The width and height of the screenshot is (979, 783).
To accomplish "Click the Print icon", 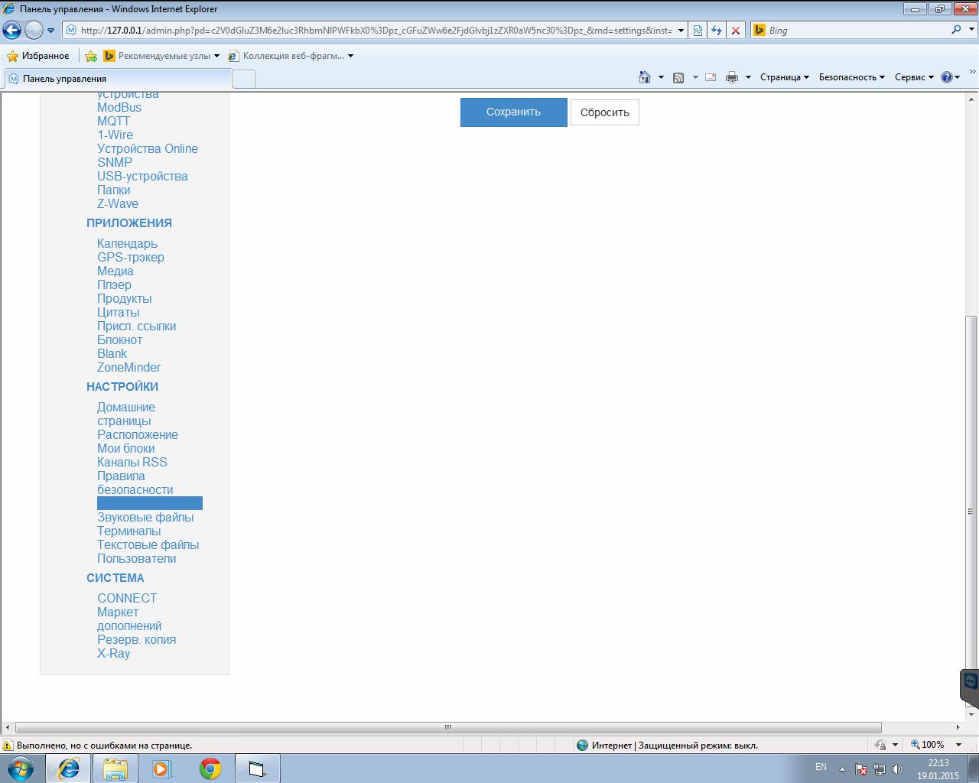I will click(730, 76).
